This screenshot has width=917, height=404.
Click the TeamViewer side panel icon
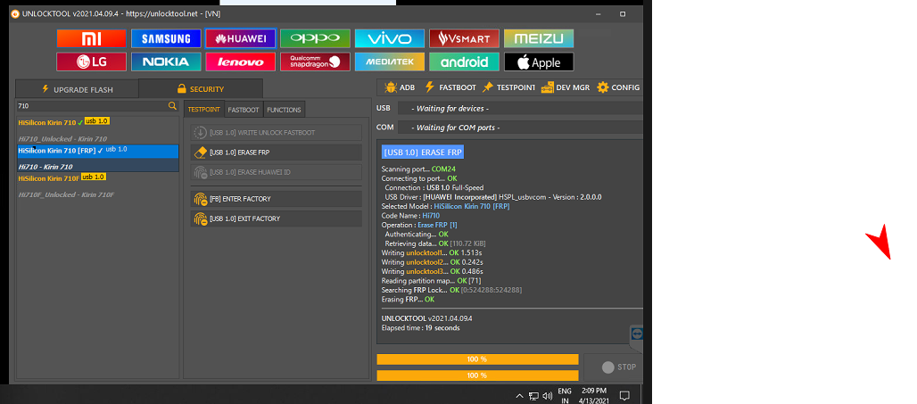point(637,334)
